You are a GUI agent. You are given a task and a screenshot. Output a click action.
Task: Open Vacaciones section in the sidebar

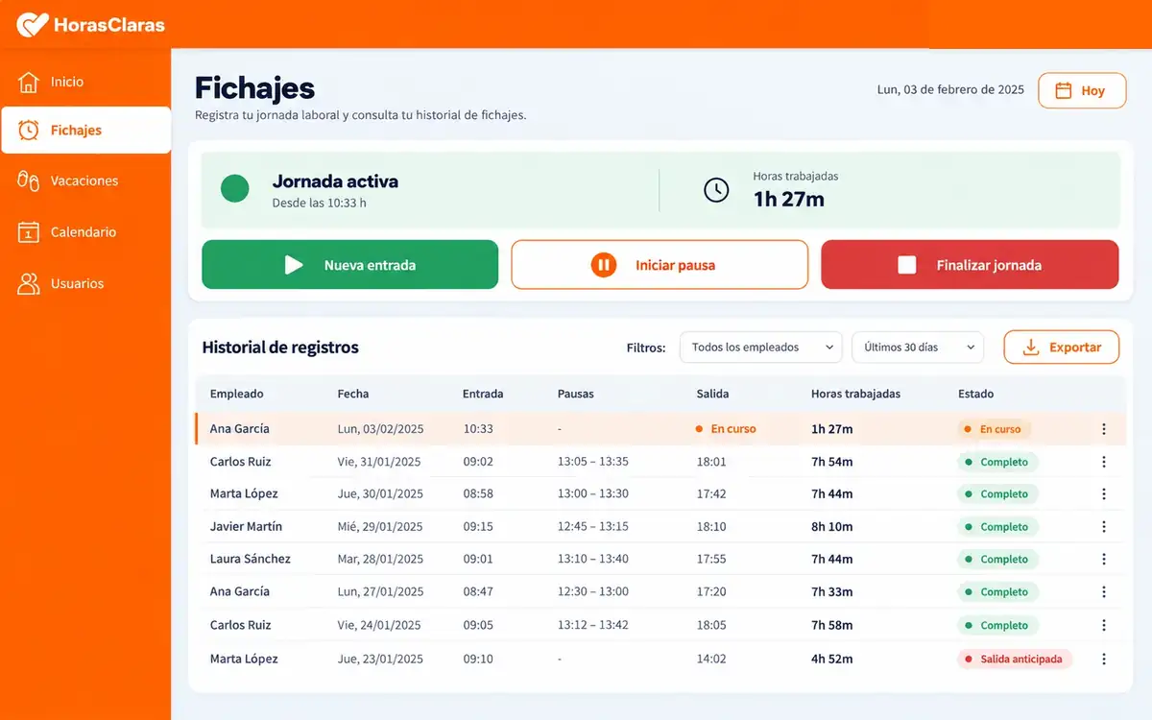tap(85, 180)
